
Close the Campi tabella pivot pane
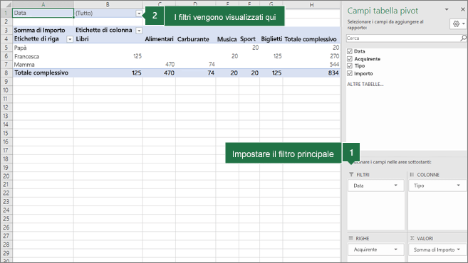(462, 9)
